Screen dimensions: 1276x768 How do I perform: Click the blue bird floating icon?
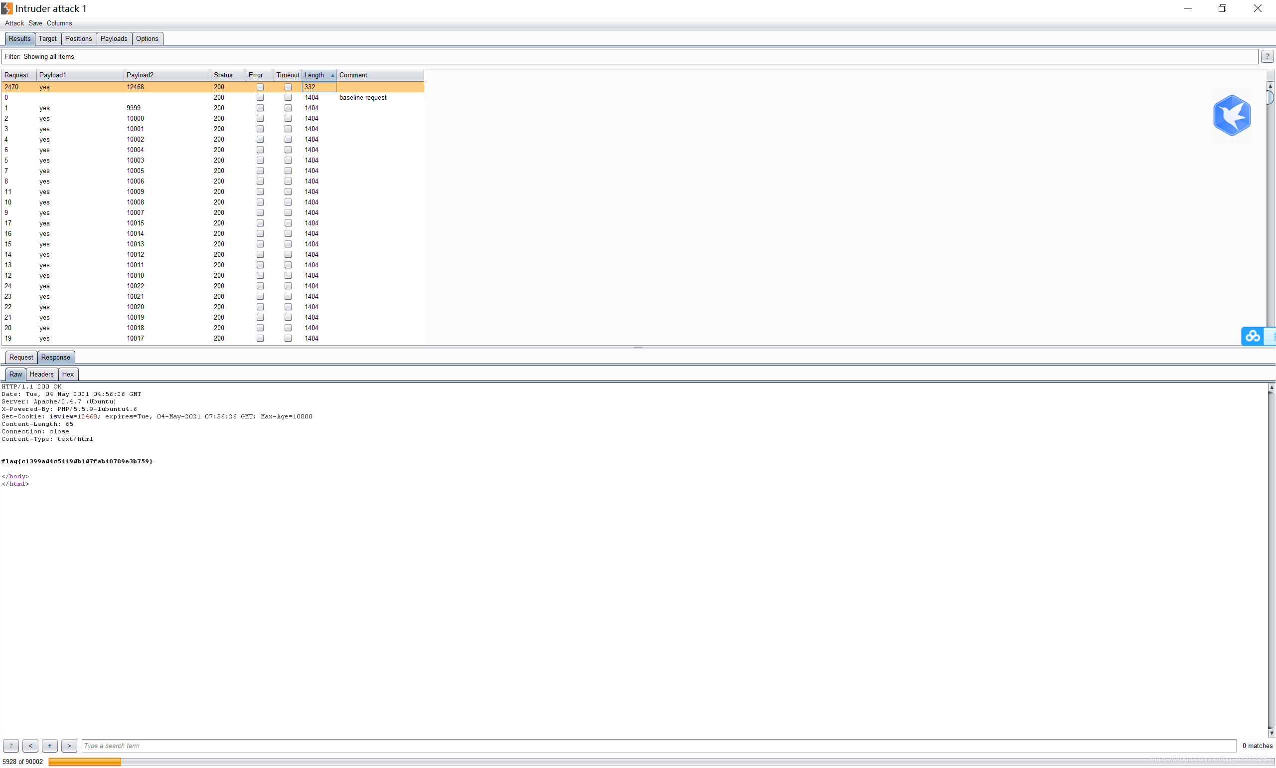click(x=1232, y=115)
